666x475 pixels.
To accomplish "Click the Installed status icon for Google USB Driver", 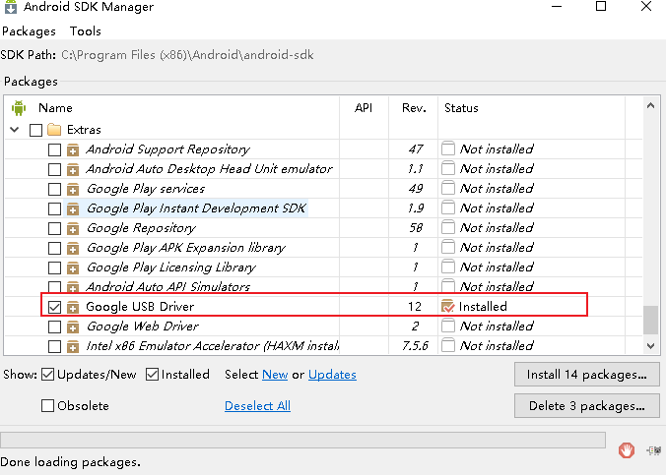I will 448,306.
